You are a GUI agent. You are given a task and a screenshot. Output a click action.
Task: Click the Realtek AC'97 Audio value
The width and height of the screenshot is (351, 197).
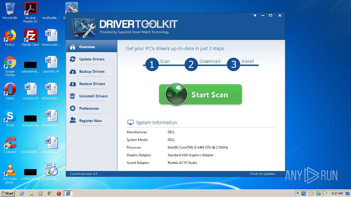point(182,163)
